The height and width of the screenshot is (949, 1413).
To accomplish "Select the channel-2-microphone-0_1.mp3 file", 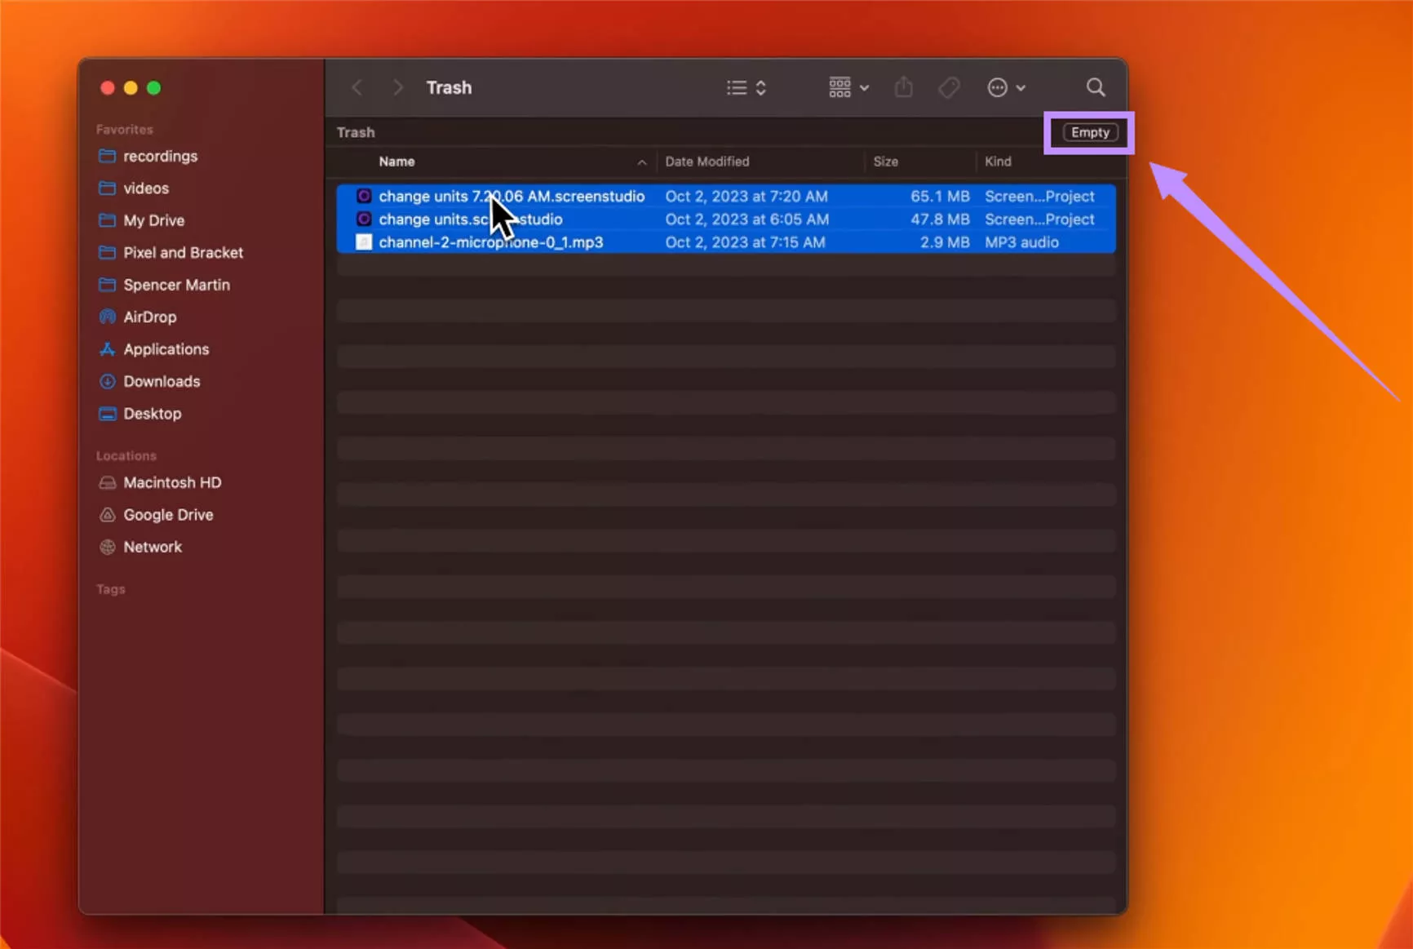I will [x=490, y=242].
